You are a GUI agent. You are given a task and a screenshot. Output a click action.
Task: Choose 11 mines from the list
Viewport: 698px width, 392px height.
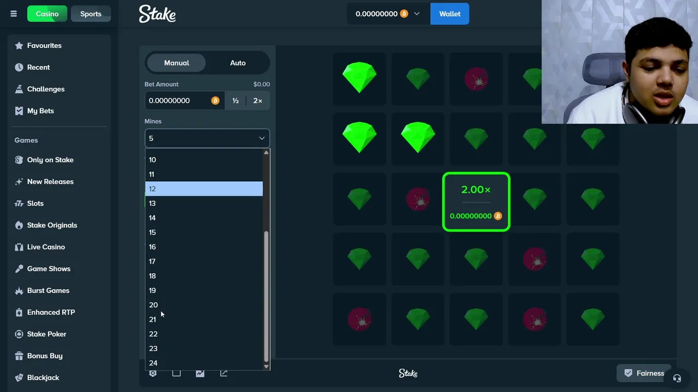(x=204, y=174)
